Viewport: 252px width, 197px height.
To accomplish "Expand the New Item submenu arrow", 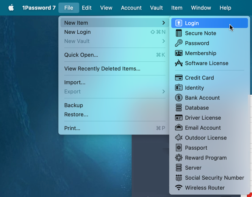I will point(163,23).
